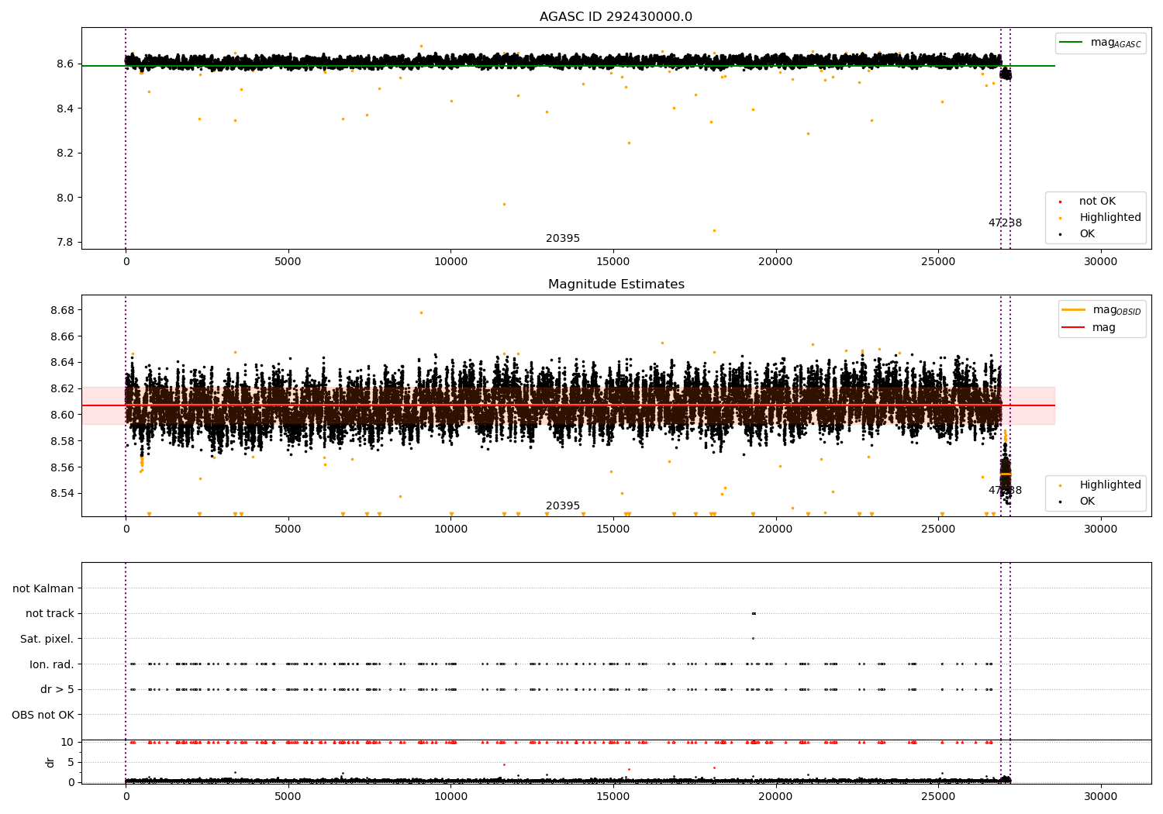Click the 'Magnitude Estimates' title
The image size is (1163, 814).
click(x=616, y=285)
